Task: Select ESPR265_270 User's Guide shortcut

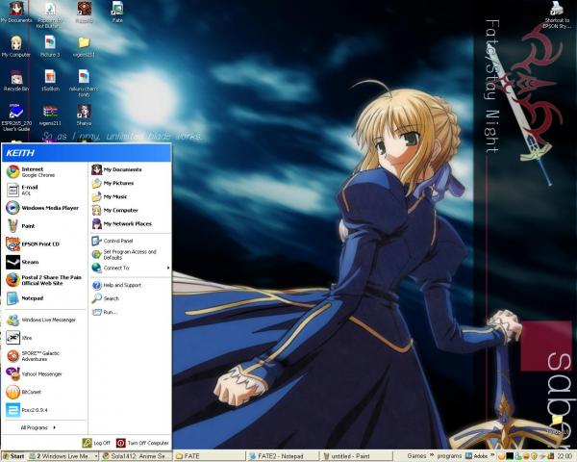Action: pyautogui.click(x=15, y=117)
